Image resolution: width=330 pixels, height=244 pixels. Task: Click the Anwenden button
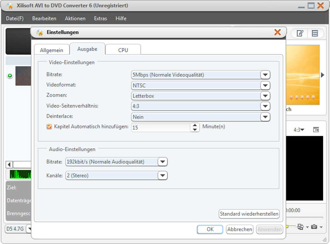pyautogui.click(x=269, y=229)
